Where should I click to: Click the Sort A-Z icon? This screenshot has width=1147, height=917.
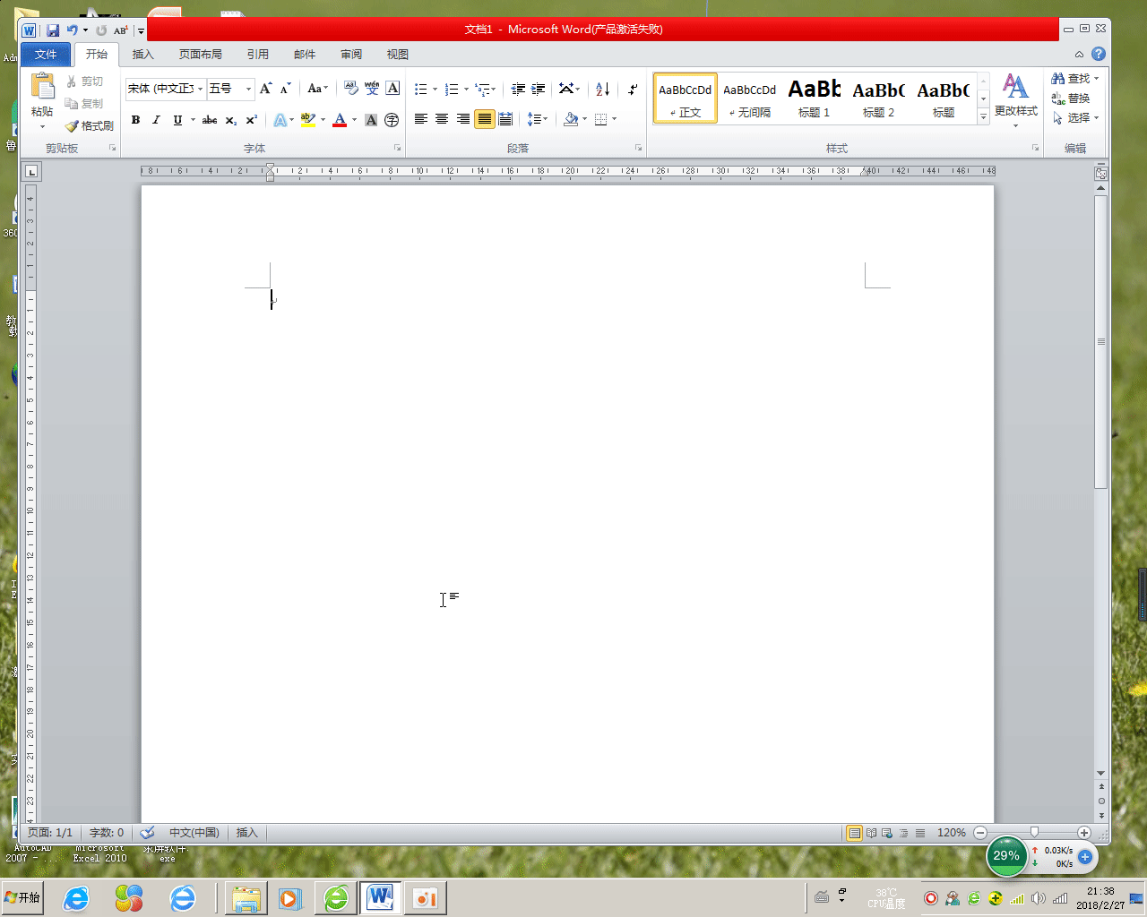(x=602, y=89)
